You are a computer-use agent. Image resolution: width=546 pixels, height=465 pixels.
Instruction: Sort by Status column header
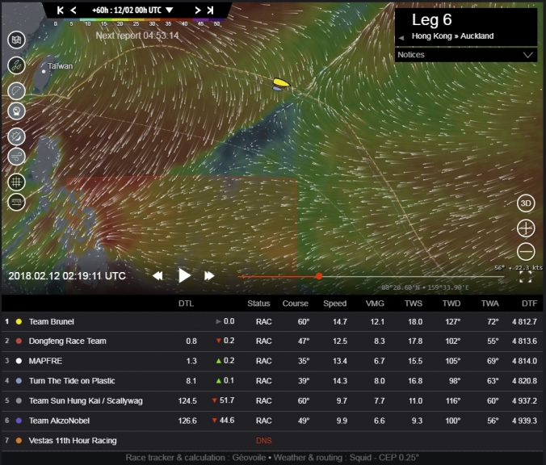click(258, 304)
